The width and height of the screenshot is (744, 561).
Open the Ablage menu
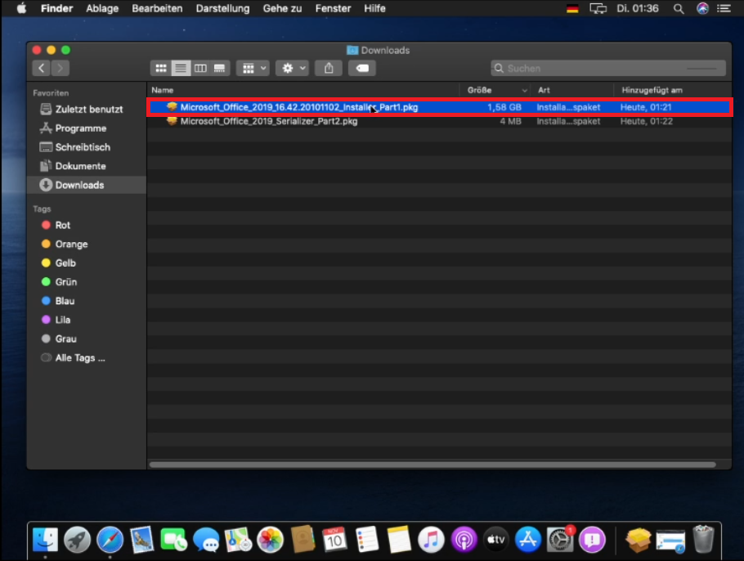[102, 8]
